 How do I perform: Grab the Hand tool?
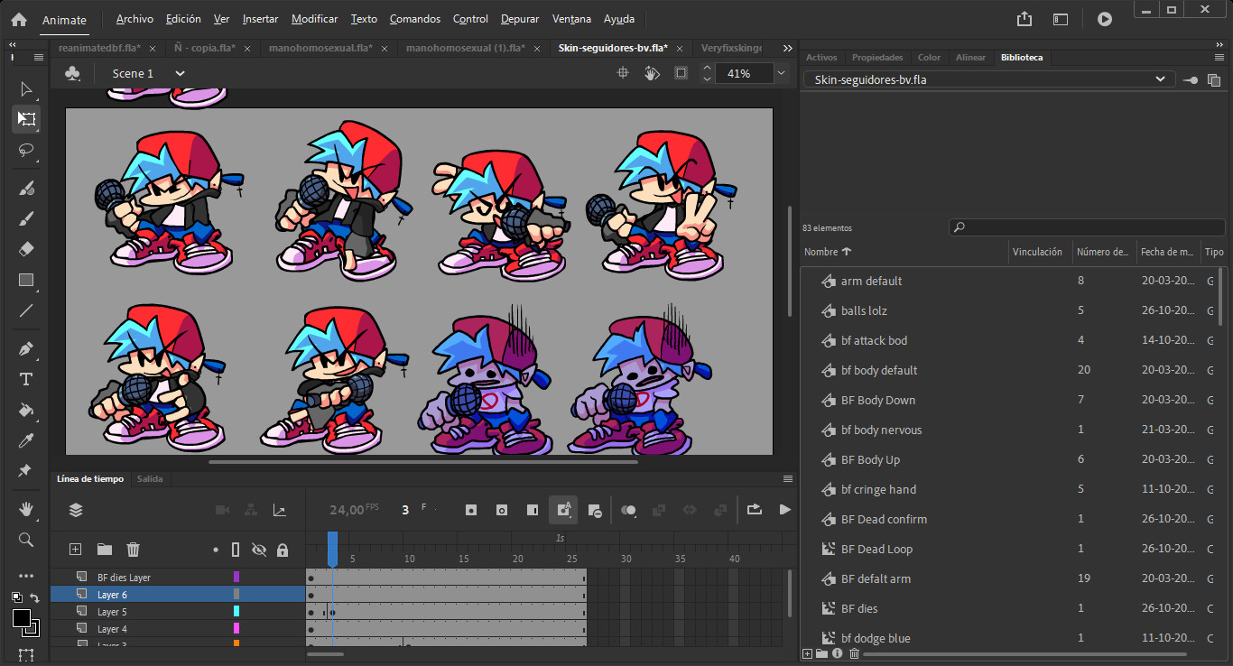[x=26, y=508]
